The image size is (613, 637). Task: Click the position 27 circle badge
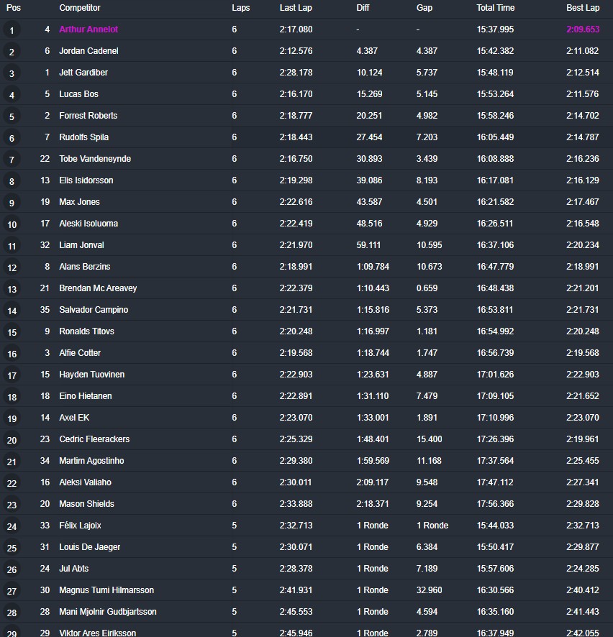tap(12, 591)
